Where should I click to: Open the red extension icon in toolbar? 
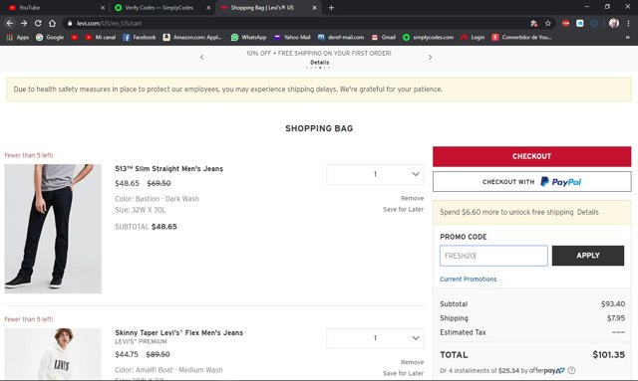tap(565, 23)
